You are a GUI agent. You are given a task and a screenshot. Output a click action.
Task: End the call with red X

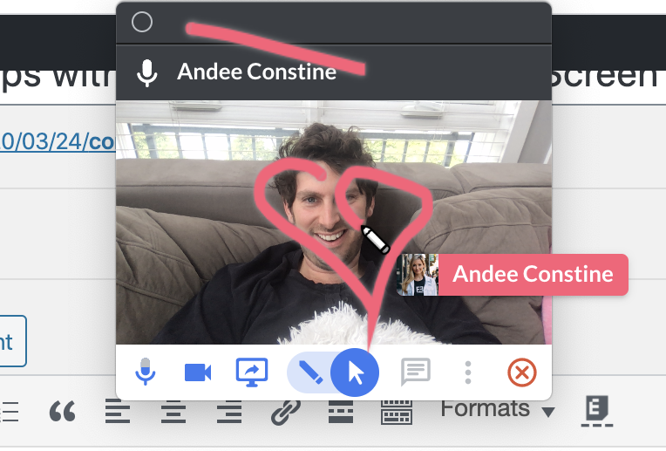click(x=521, y=373)
